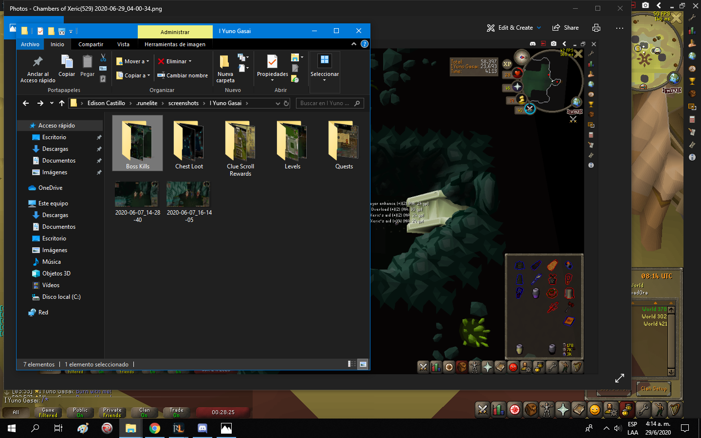Click Anclar al Acceso rápido pin icon

tap(38, 69)
